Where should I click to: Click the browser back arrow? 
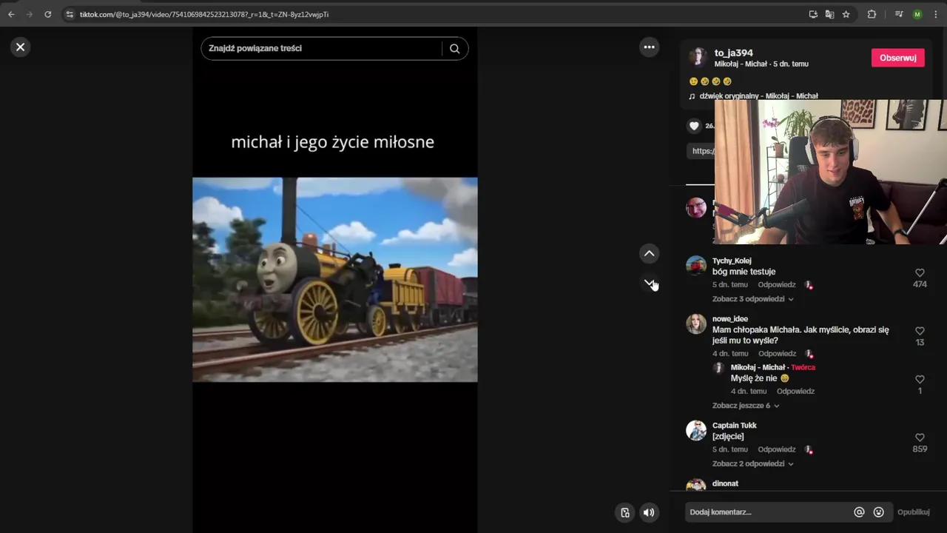click(x=11, y=14)
